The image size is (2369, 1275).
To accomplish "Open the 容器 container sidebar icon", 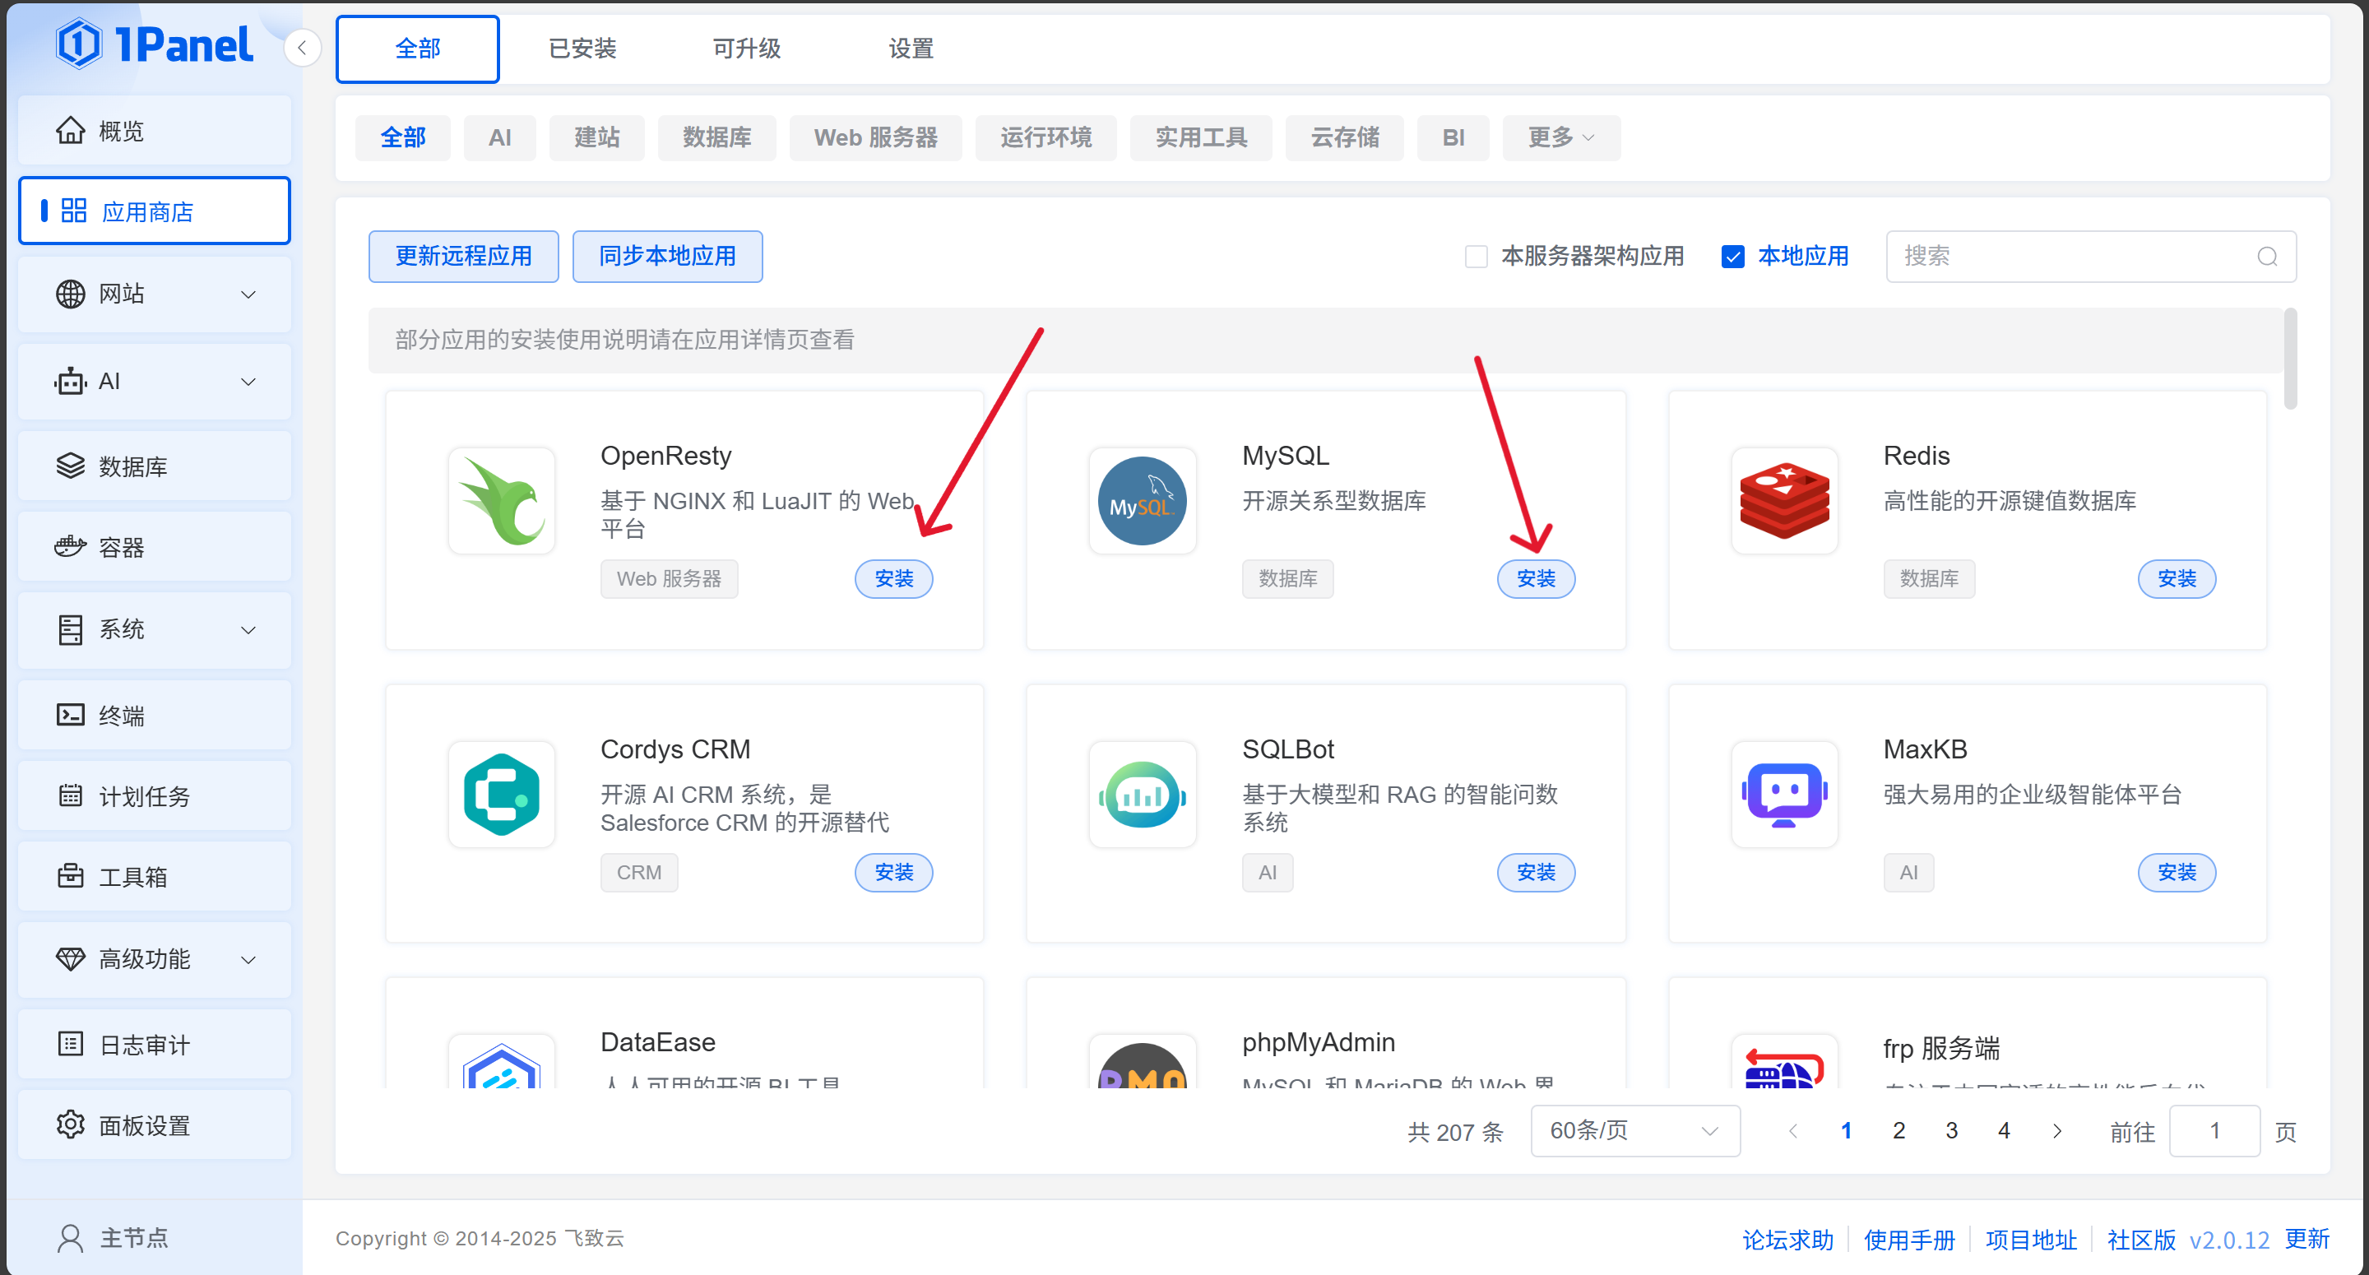I will pyautogui.click(x=71, y=547).
